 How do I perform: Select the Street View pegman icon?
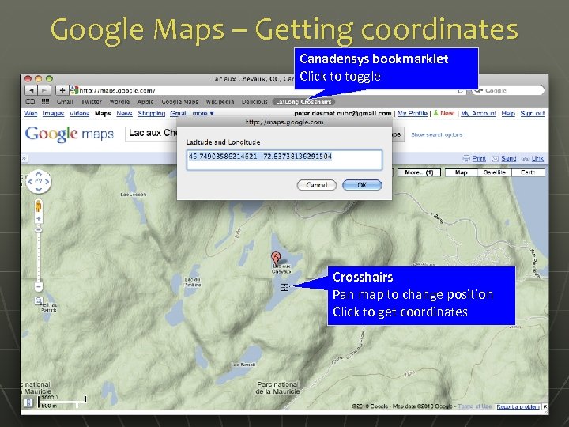(x=39, y=206)
